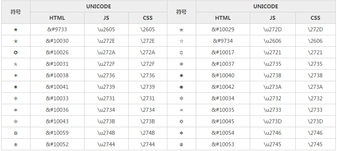This screenshot has height=151, width=337.
Task: Select the CSS code \2745
Action: pos(315,144)
